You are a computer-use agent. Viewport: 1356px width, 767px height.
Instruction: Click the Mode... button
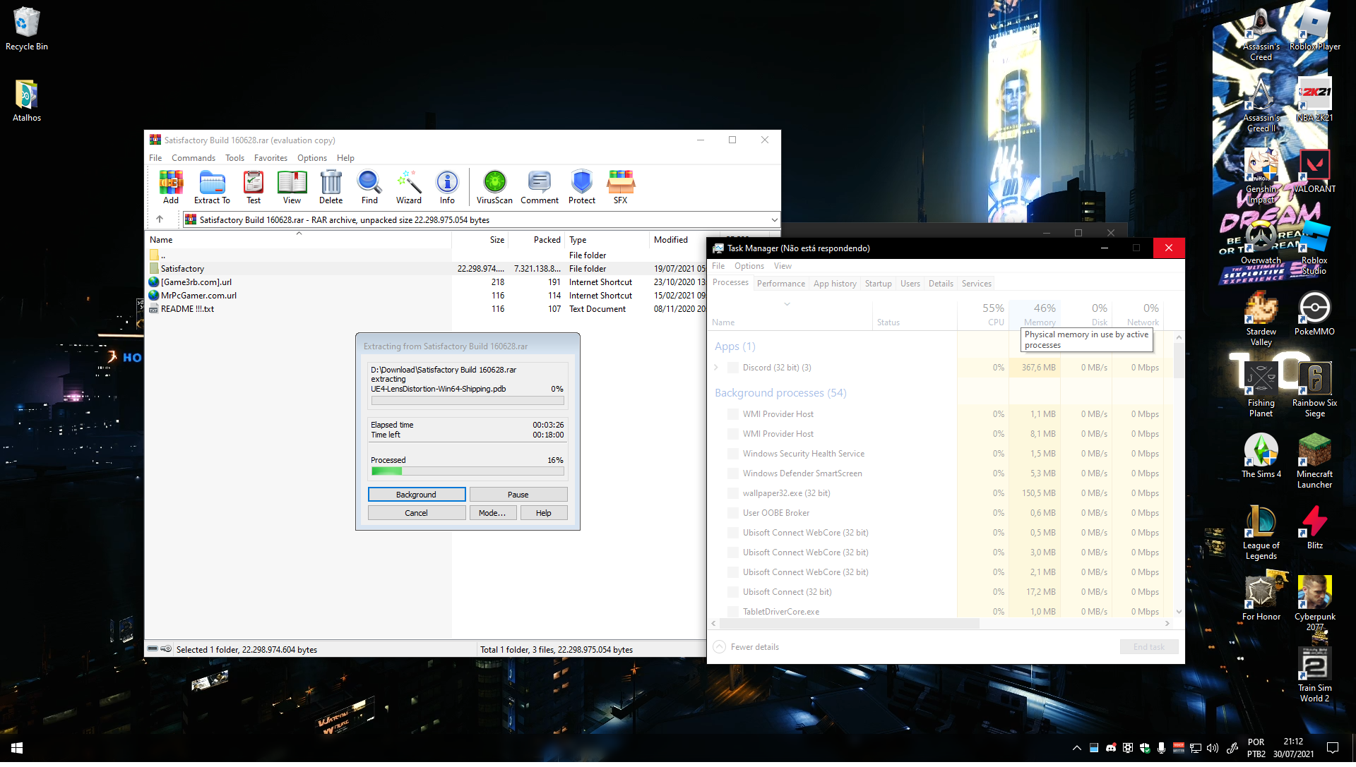tap(492, 513)
